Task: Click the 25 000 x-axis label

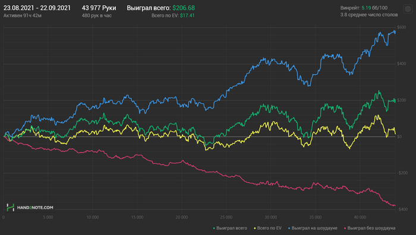Action: tap(226, 217)
